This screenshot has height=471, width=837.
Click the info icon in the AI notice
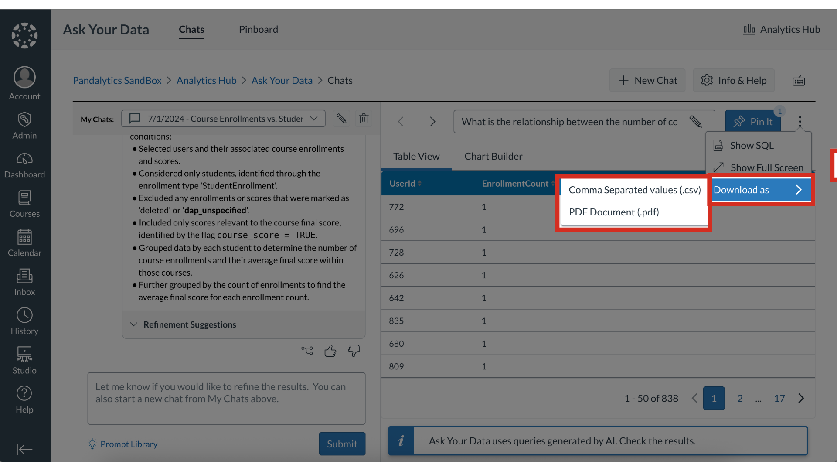click(x=401, y=441)
